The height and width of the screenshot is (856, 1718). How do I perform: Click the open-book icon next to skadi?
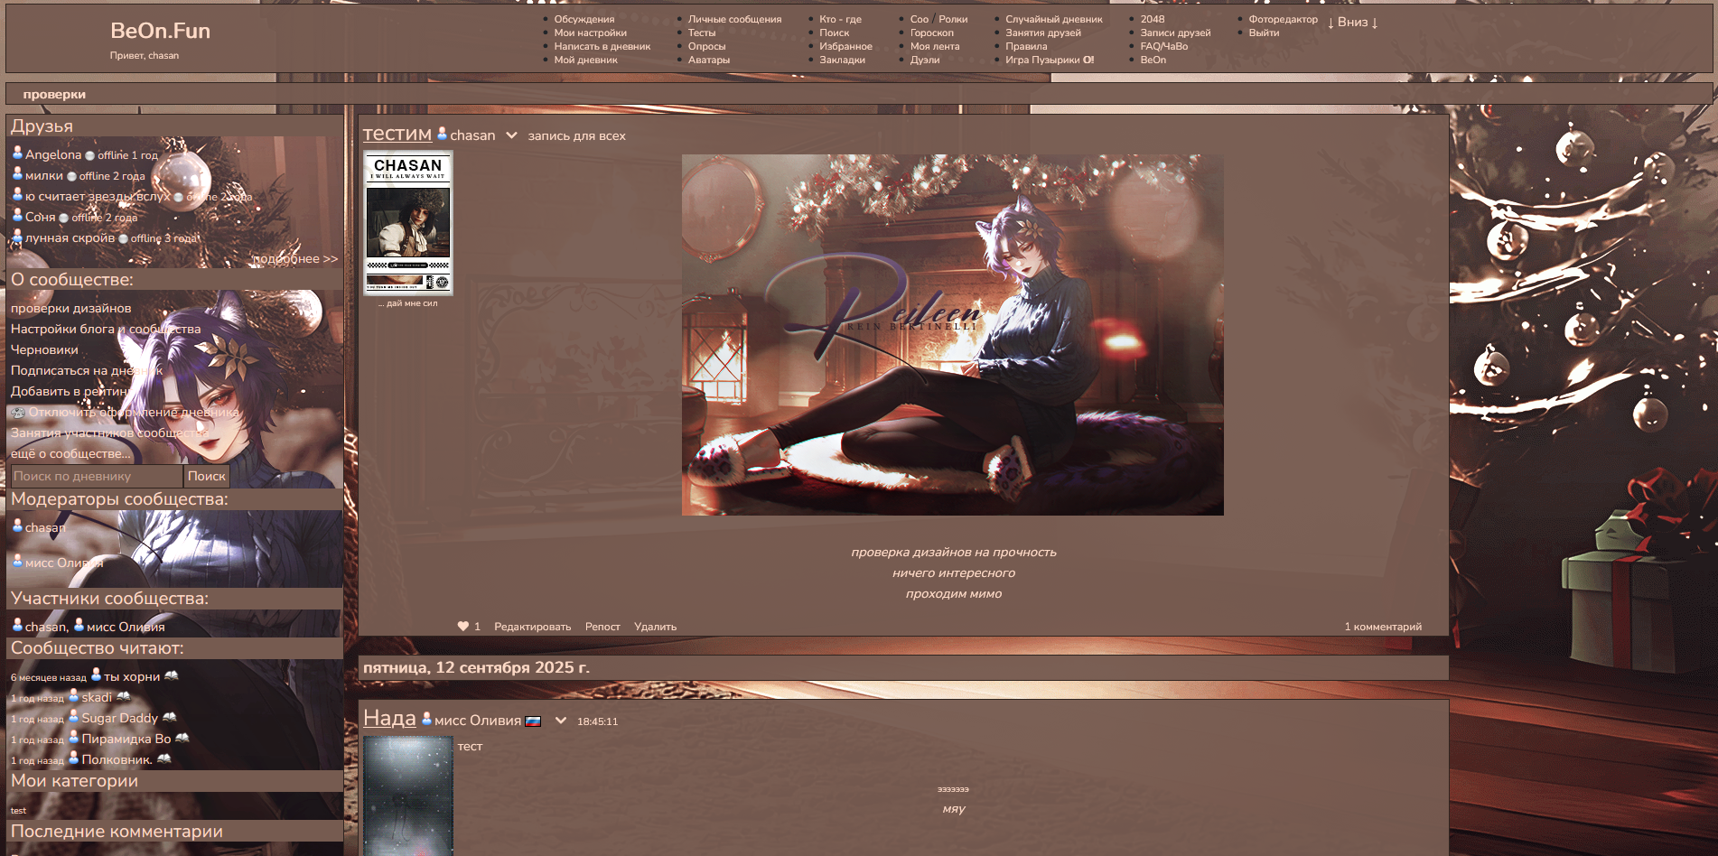click(x=124, y=697)
